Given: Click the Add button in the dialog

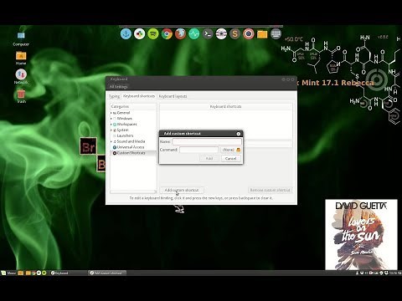Looking at the screenshot, I should pos(209,158).
